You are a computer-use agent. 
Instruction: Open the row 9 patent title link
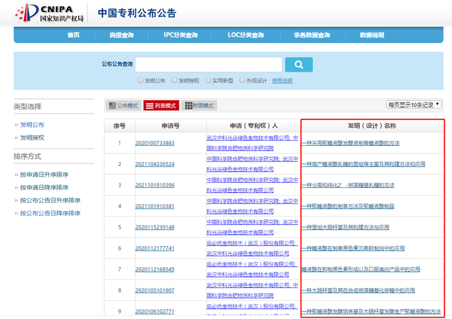point(371,311)
